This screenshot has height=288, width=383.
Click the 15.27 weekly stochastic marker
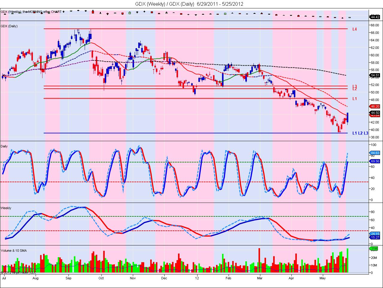(x=375, y=237)
